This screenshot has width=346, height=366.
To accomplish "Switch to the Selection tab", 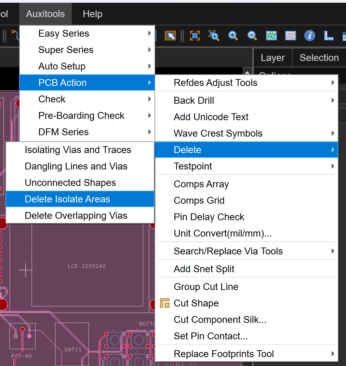I will [319, 58].
